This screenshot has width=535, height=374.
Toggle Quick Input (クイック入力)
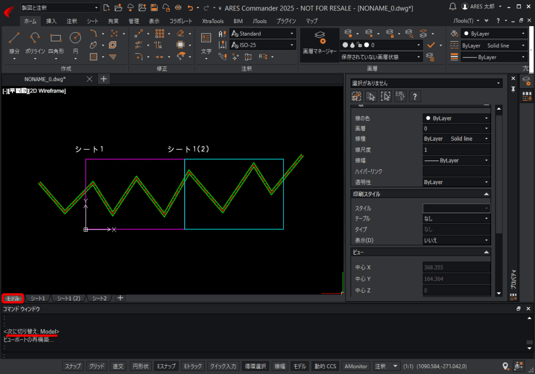click(223, 366)
